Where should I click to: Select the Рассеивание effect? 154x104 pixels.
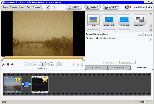click(x=124, y=20)
